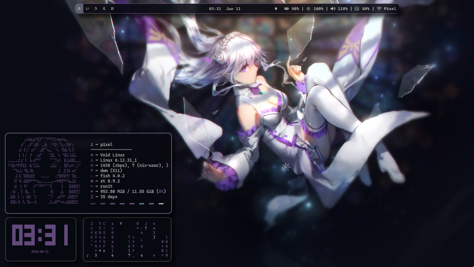Click the package box icon

pyautogui.click(x=92, y=165)
